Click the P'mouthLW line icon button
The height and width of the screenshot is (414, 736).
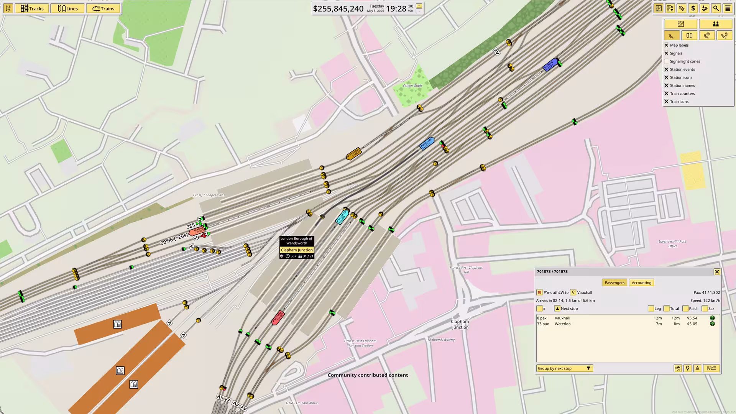pos(539,292)
